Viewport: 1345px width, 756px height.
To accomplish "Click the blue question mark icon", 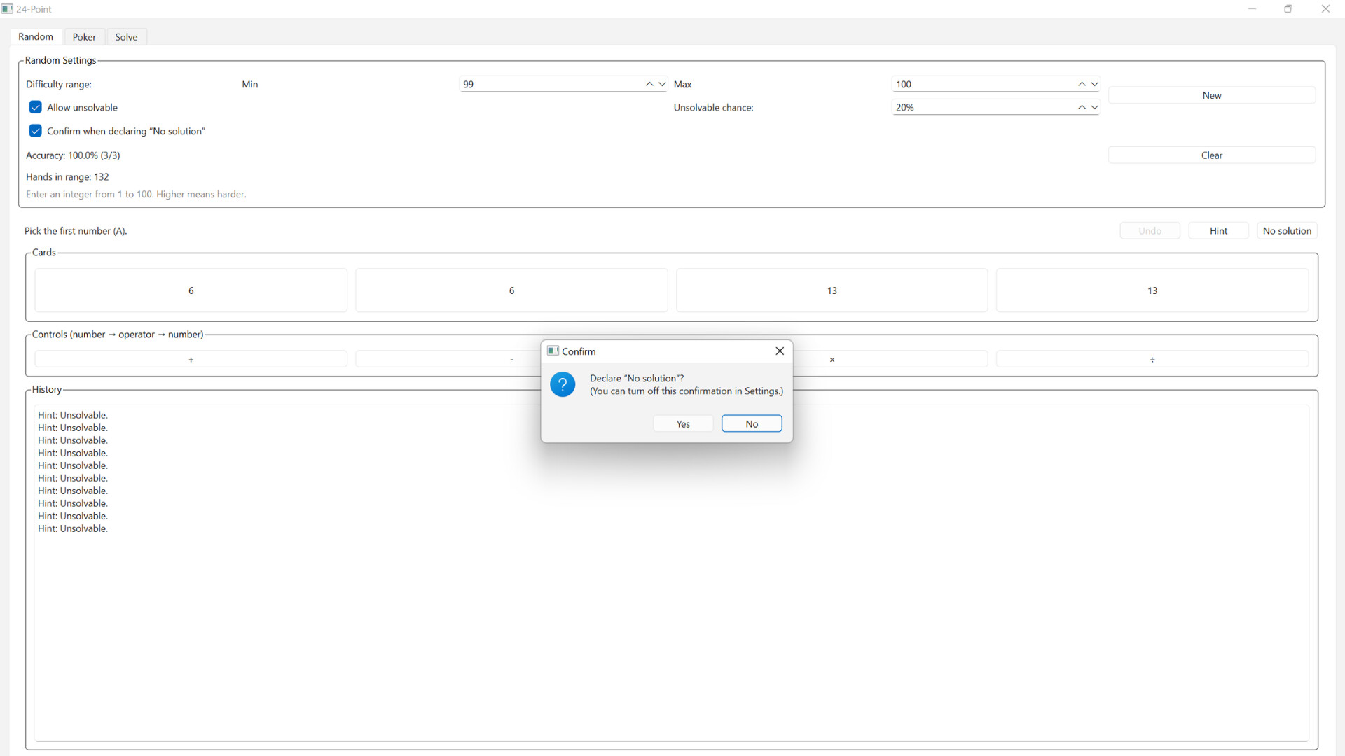I will 563,384.
